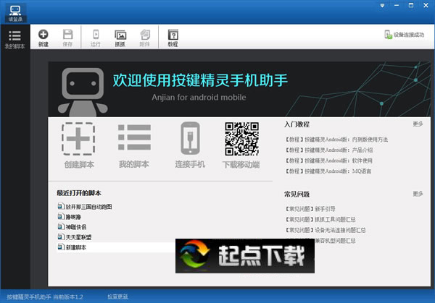The width and height of the screenshot is (435, 303).
Task: Open tutorial MQ语言
Action: (328, 171)
